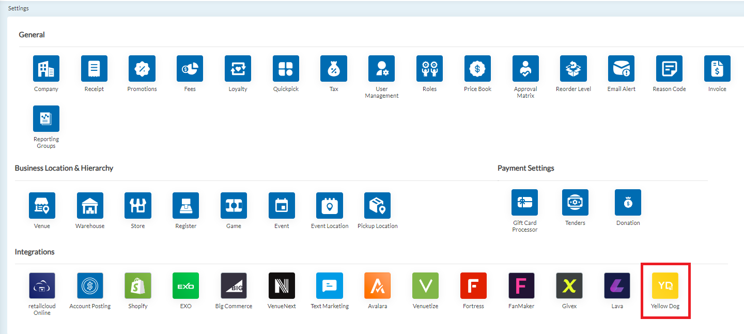This screenshot has height=334, width=744.
Task: Click the Register icon
Action: click(x=185, y=205)
